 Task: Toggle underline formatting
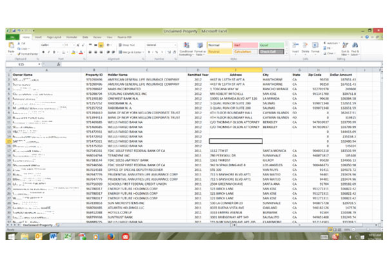point(54,52)
